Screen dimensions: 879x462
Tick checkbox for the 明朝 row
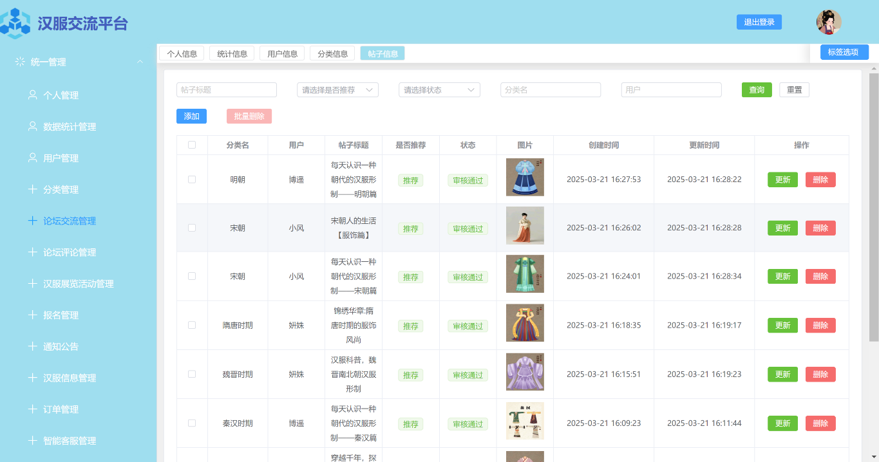(192, 180)
